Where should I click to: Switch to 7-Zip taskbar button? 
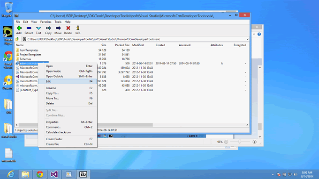[x=83, y=174]
